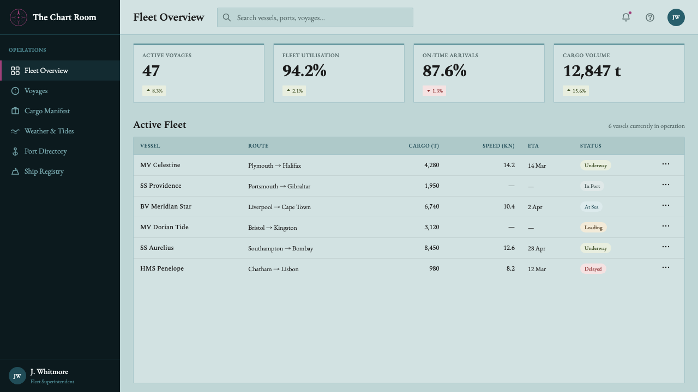698x392 pixels.
Task: Click the Port Directory anchor icon
Action: point(15,151)
